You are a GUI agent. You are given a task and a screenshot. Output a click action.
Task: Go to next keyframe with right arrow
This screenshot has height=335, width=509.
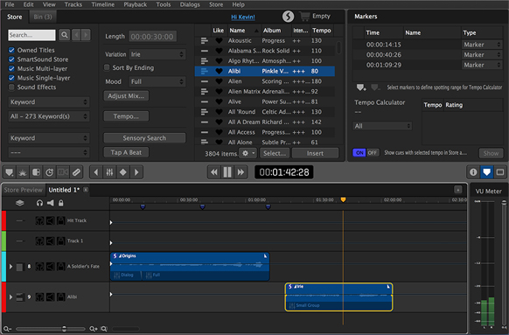click(136, 172)
